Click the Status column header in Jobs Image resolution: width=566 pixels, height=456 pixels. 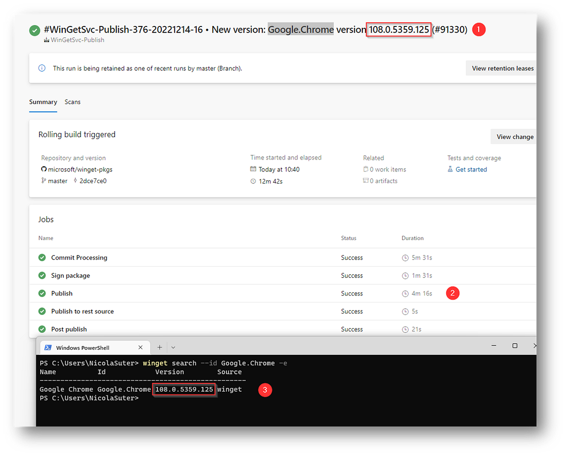[349, 238]
